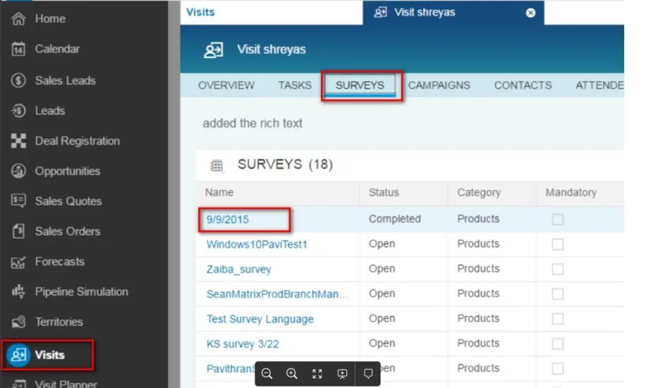Click the Deal Registration icon
This screenshot has height=388, width=659.
pyautogui.click(x=18, y=141)
